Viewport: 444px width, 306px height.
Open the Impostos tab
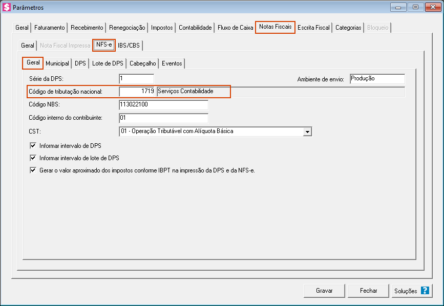(162, 28)
